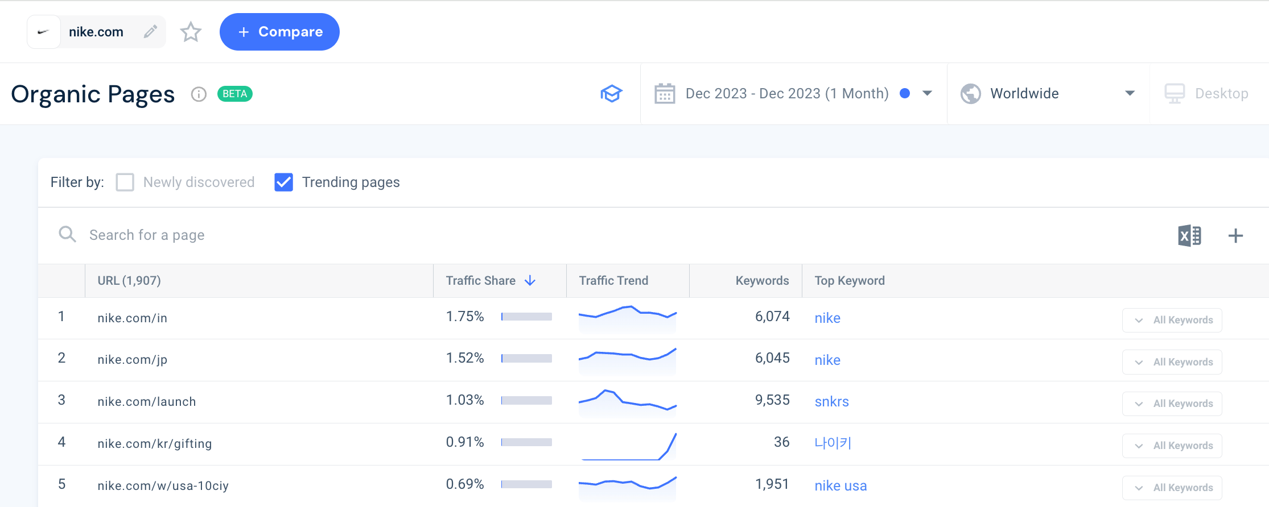The image size is (1269, 507).
Task: Expand All Keywords for nike.com/kr/gifting row
Action: (x=1172, y=446)
